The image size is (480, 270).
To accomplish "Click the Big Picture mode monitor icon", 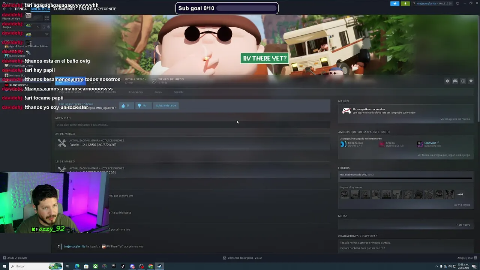I will (457, 3).
